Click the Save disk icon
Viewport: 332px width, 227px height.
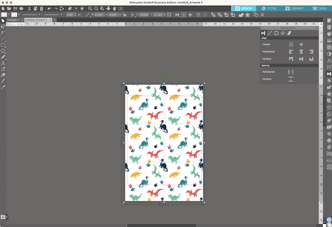[15, 8]
